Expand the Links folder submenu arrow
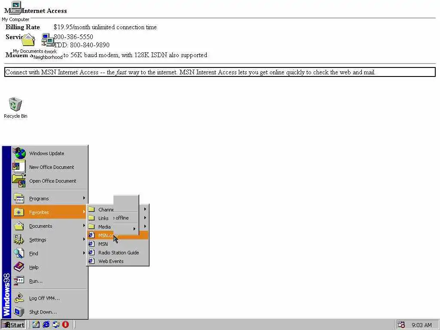The image size is (440, 330). (x=145, y=218)
